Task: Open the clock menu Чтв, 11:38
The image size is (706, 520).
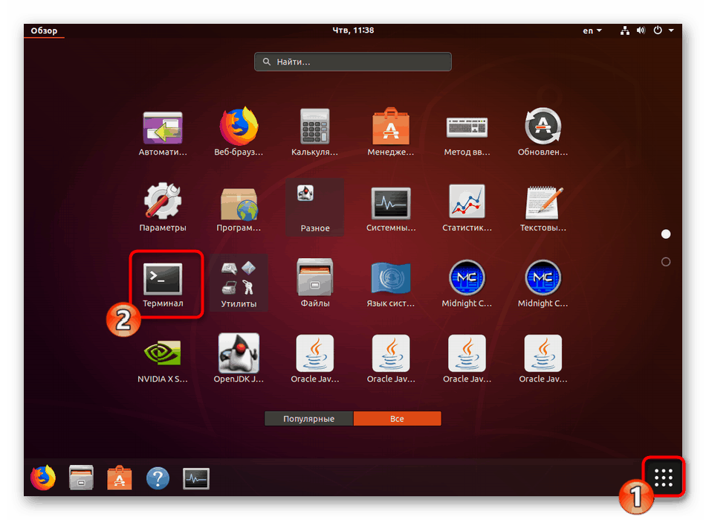Action: tap(353, 31)
